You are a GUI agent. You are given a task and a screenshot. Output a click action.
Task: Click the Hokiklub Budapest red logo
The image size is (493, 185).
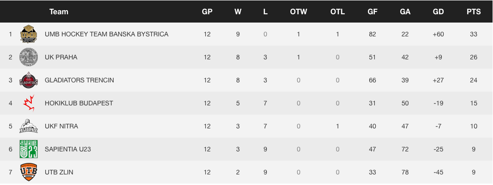pos(28,103)
